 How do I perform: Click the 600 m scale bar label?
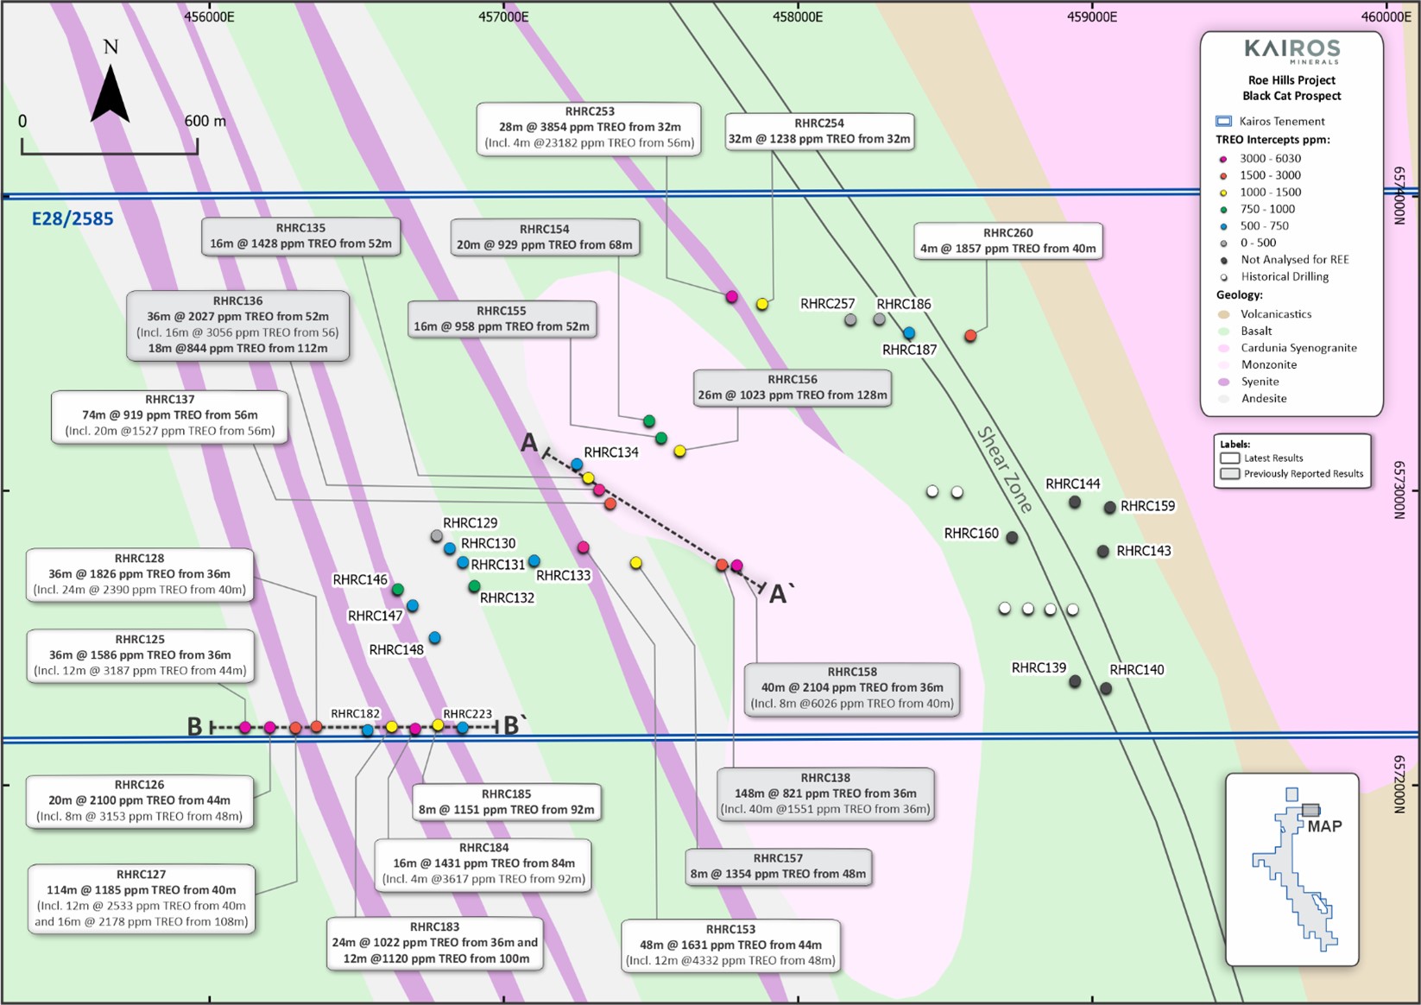[205, 122]
